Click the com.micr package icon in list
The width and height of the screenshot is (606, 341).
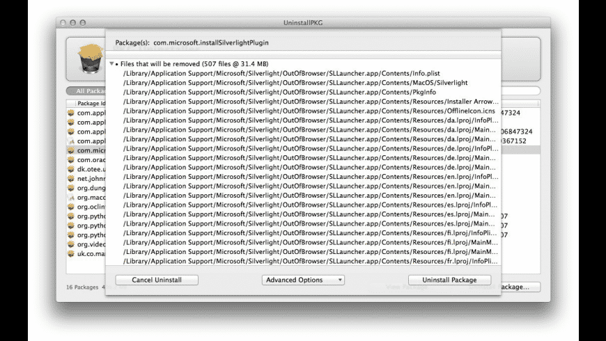pos(71,150)
